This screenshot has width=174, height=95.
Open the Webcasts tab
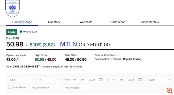[86, 22]
